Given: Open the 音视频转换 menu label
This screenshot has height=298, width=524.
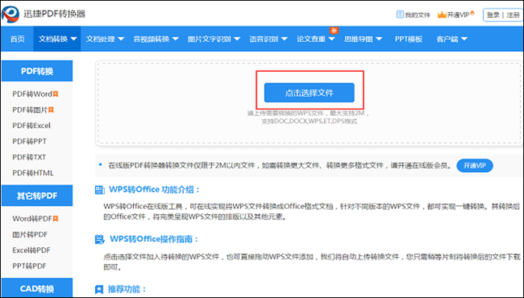Looking at the screenshot, I should coord(151,39).
